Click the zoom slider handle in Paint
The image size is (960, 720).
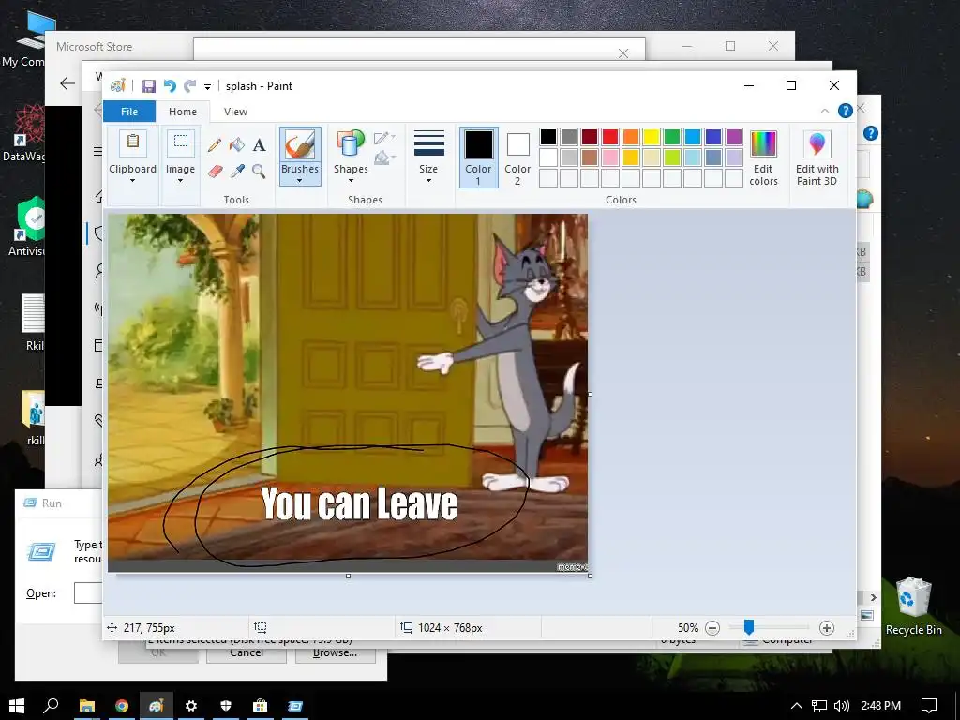749,627
